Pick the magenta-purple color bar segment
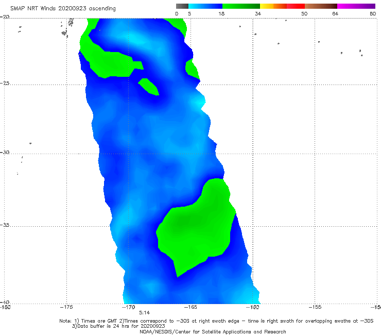 click(356, 6)
